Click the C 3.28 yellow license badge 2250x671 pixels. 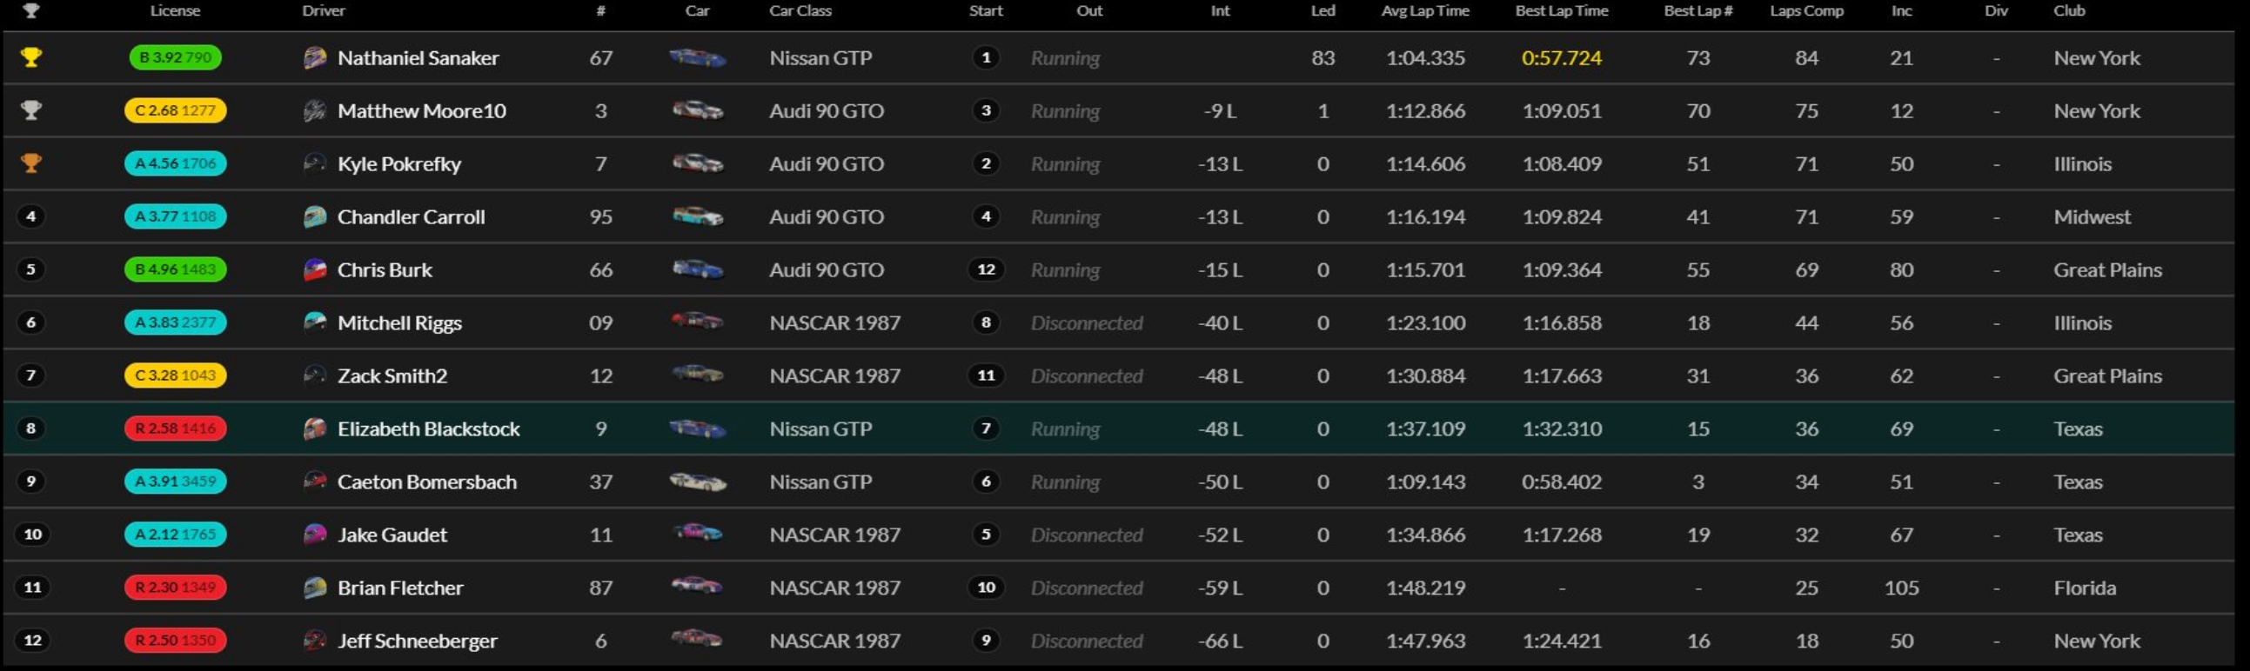[x=175, y=375]
